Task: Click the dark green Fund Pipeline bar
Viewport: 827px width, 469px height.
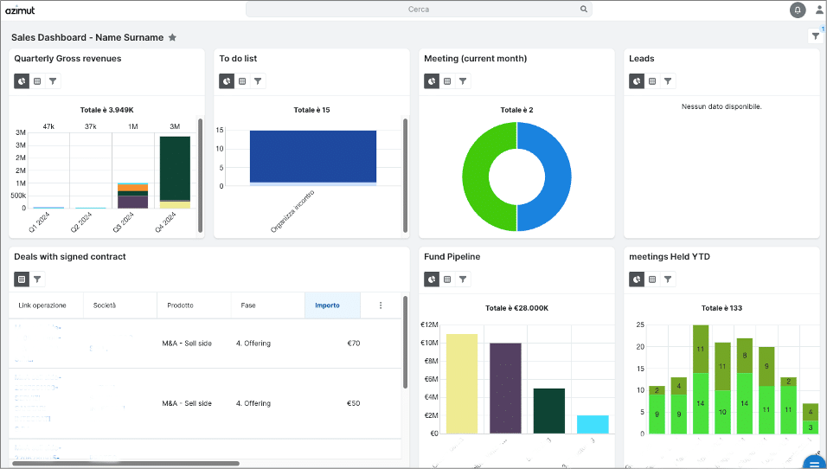Action: [549, 411]
